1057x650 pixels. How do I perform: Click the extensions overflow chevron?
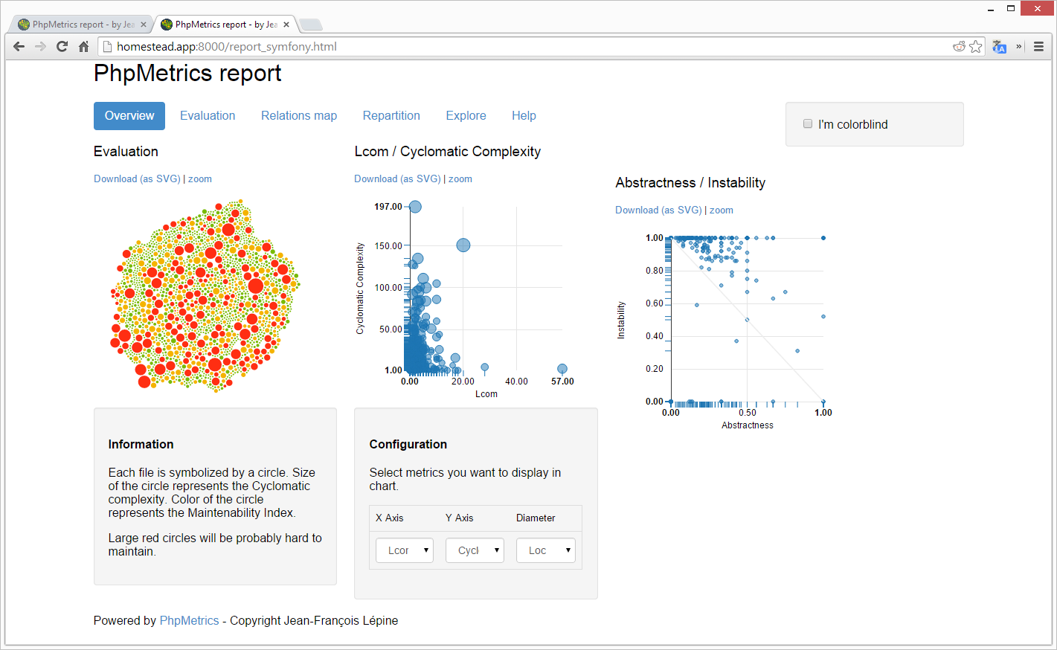1018,46
